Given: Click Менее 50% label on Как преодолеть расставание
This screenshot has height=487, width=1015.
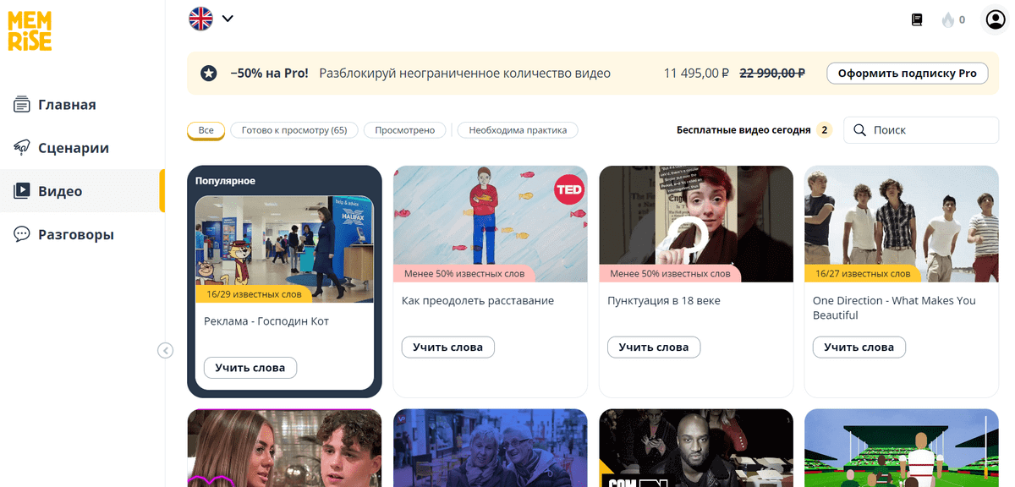Looking at the screenshot, I should (x=464, y=274).
